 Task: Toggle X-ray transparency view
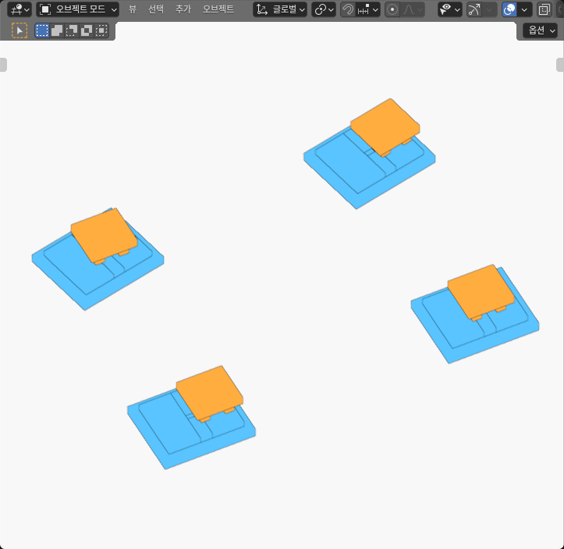click(544, 9)
